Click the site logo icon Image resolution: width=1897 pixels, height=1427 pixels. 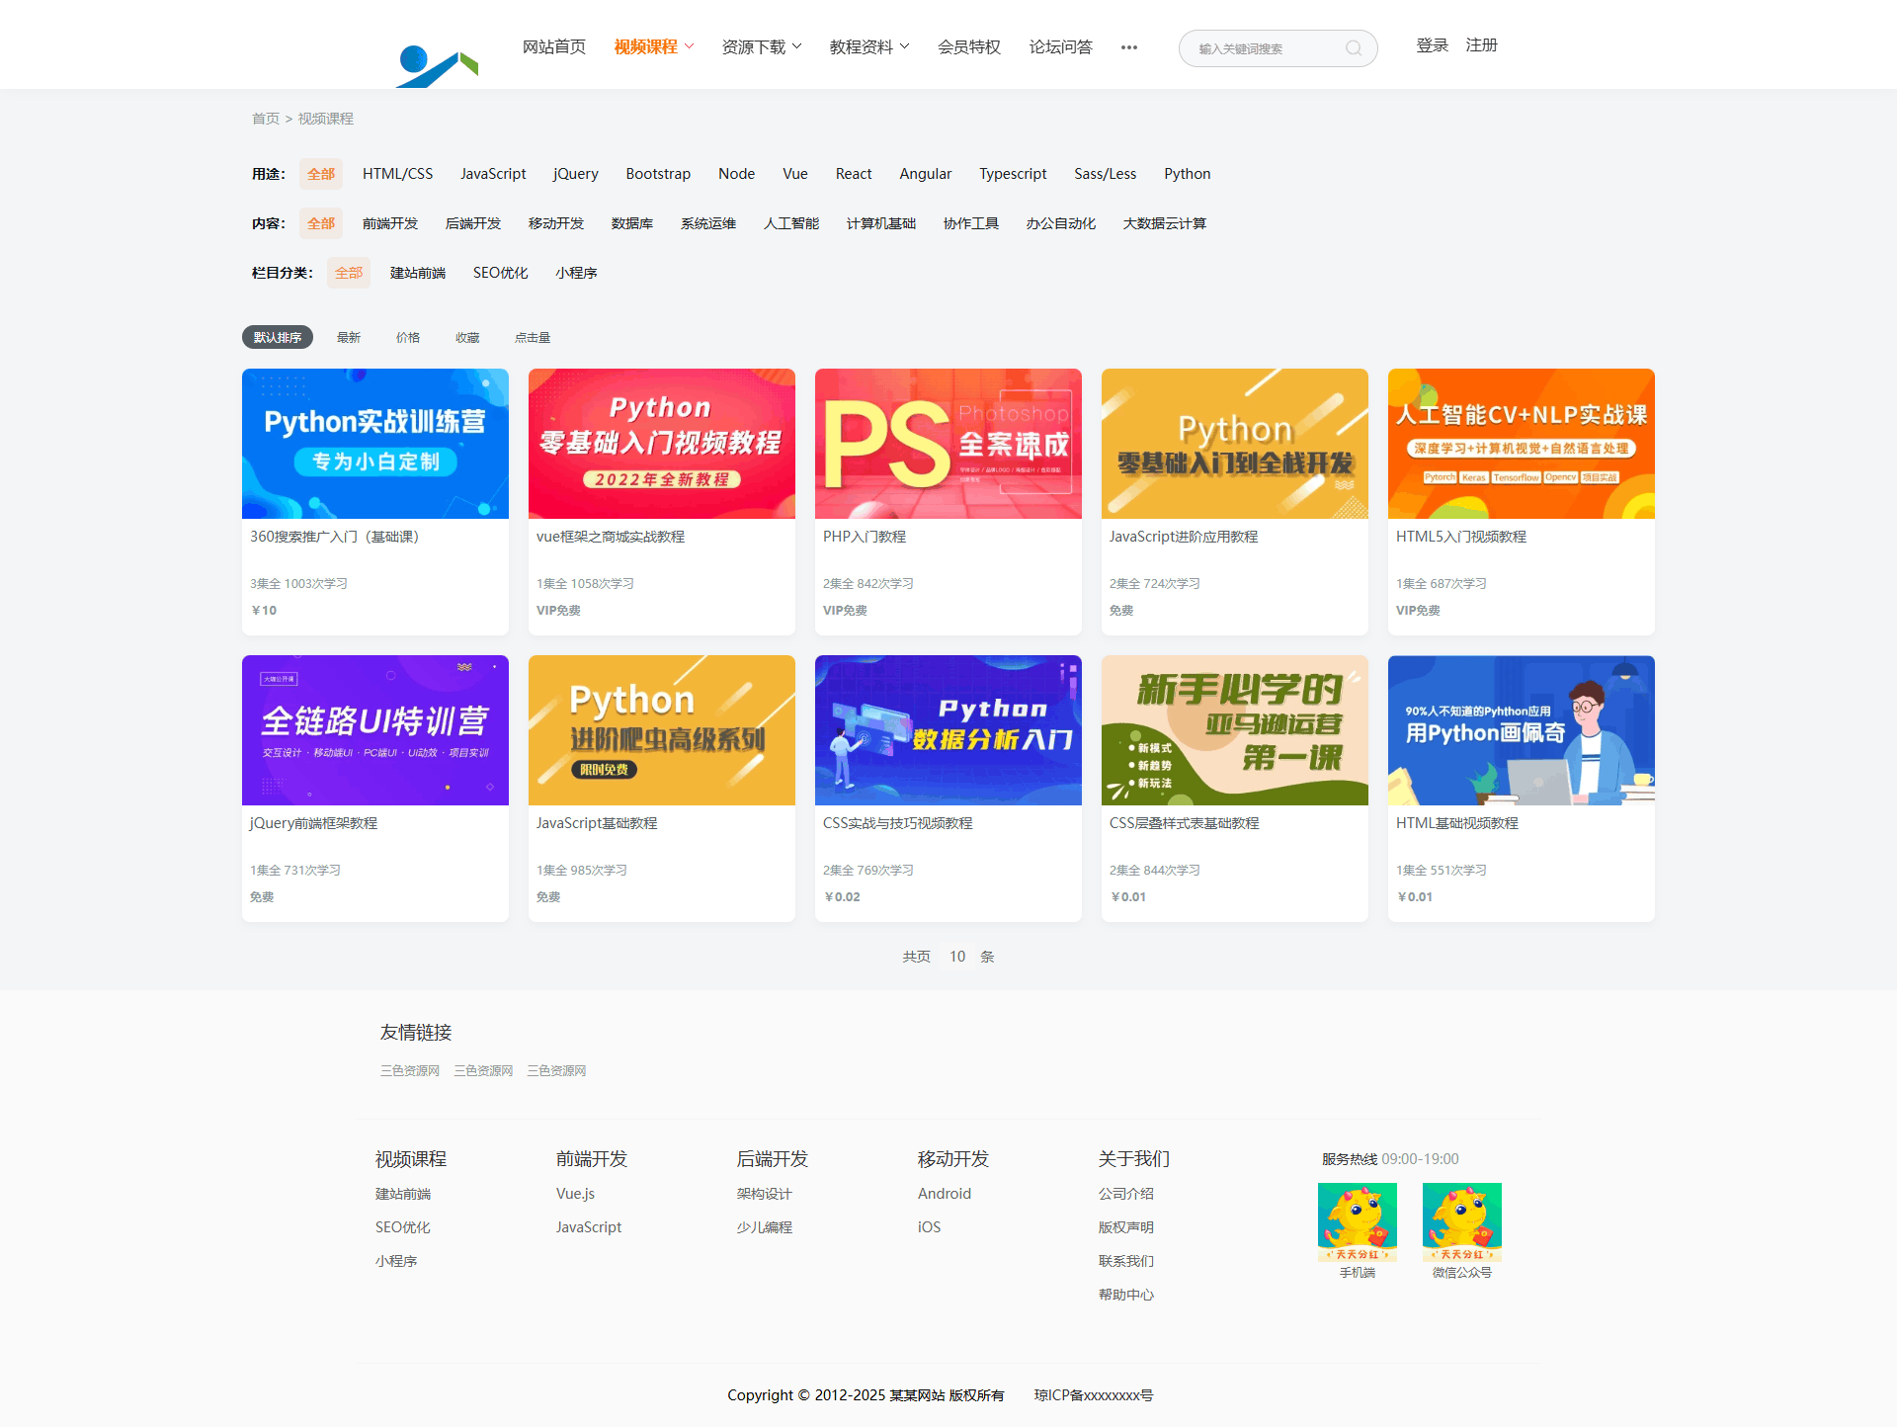[436, 64]
